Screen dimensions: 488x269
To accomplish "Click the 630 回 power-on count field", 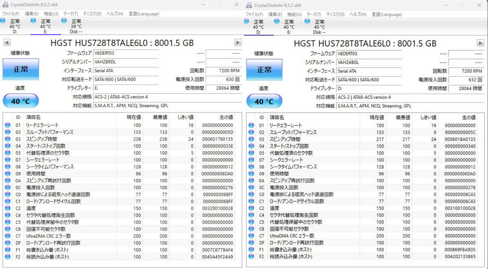I will (x=223, y=80).
